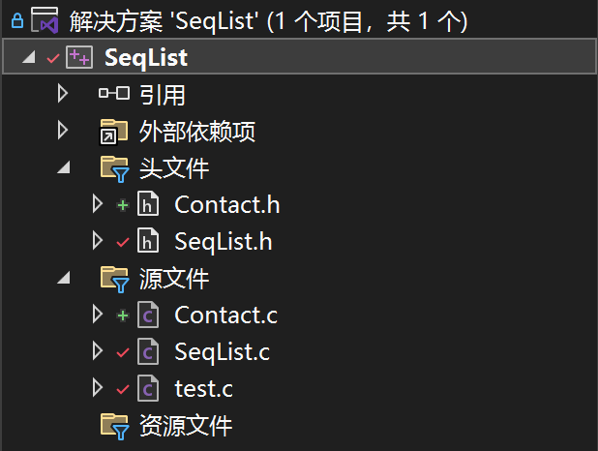Image resolution: width=598 pixels, height=451 pixels.
Task: Collapse the 头文件 folder
Action: click(x=64, y=167)
